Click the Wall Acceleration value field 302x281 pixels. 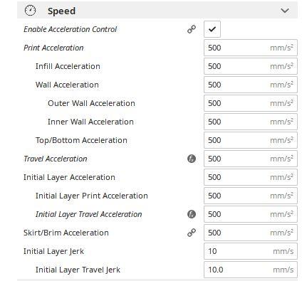[x=251, y=85]
